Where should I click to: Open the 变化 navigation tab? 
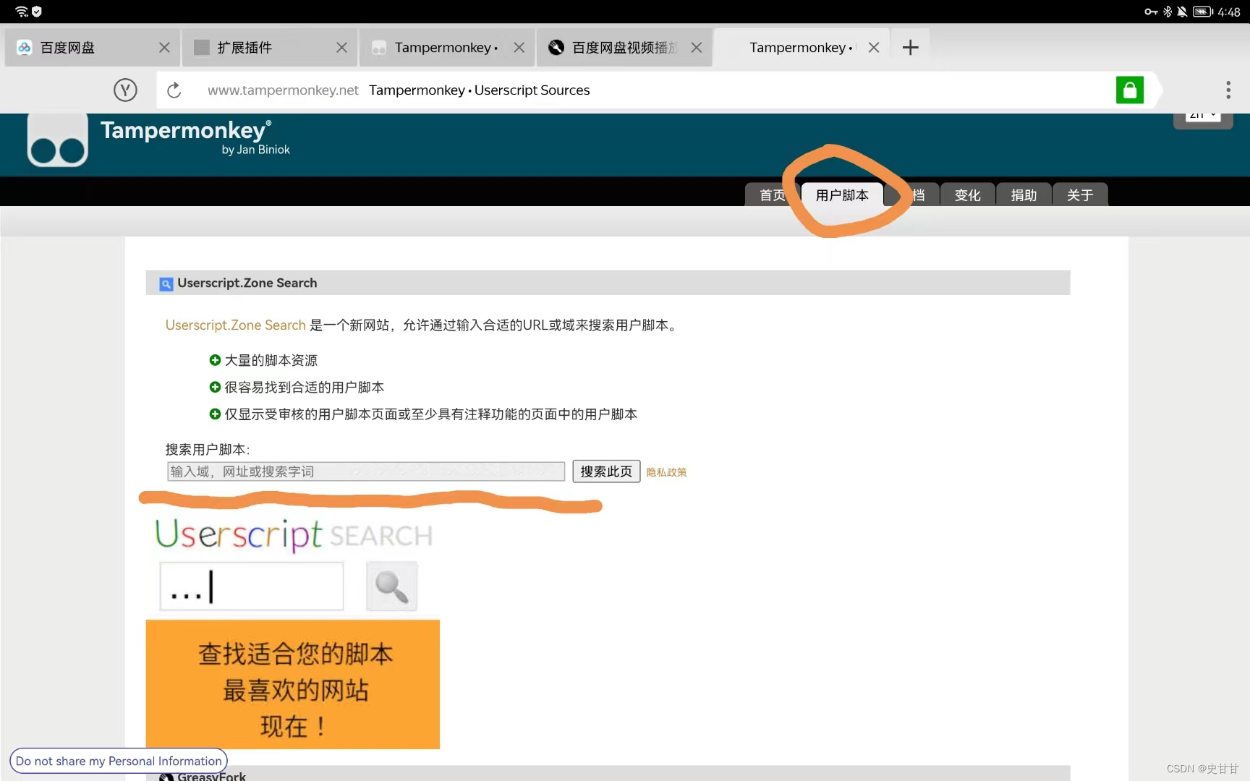pyautogui.click(x=967, y=195)
